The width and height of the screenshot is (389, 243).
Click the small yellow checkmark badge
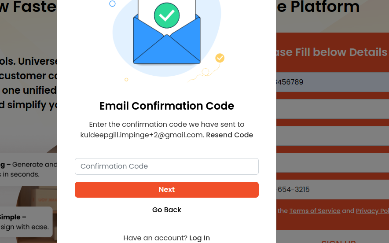220,58
